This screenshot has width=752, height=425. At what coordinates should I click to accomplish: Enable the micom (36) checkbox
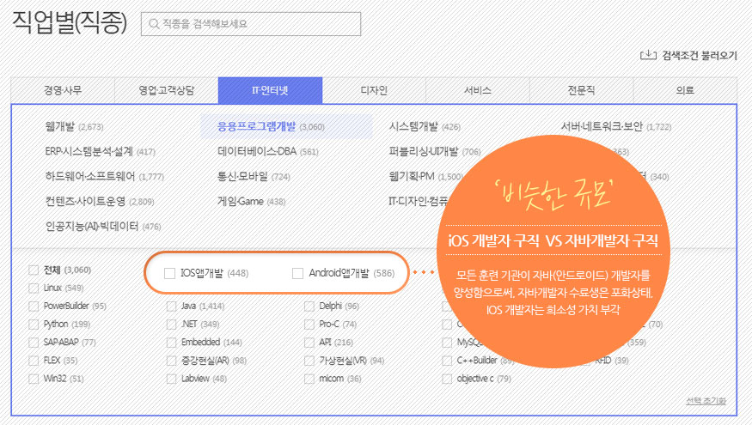coord(309,379)
